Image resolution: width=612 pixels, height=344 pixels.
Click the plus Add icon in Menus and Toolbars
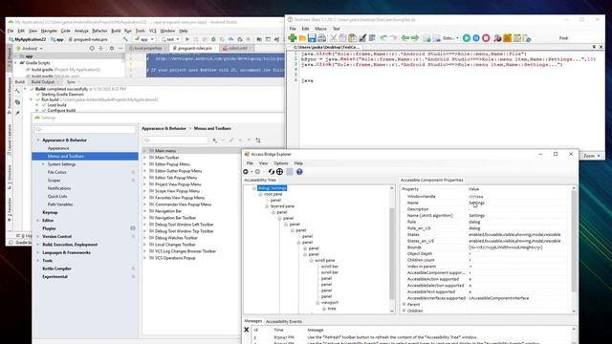214,140
